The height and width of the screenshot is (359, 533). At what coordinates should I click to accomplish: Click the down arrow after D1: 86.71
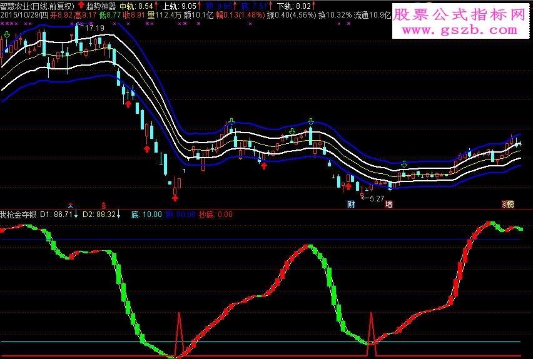(76, 214)
